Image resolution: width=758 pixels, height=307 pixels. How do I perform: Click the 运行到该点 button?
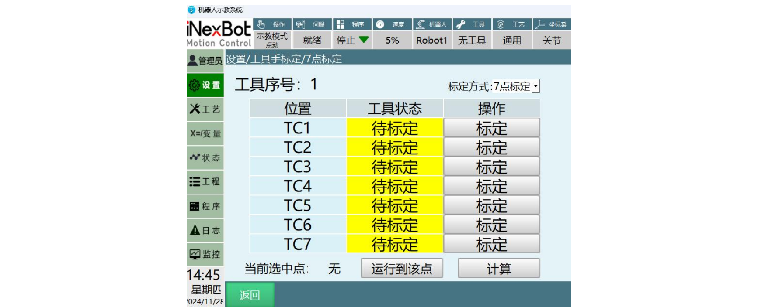click(402, 269)
